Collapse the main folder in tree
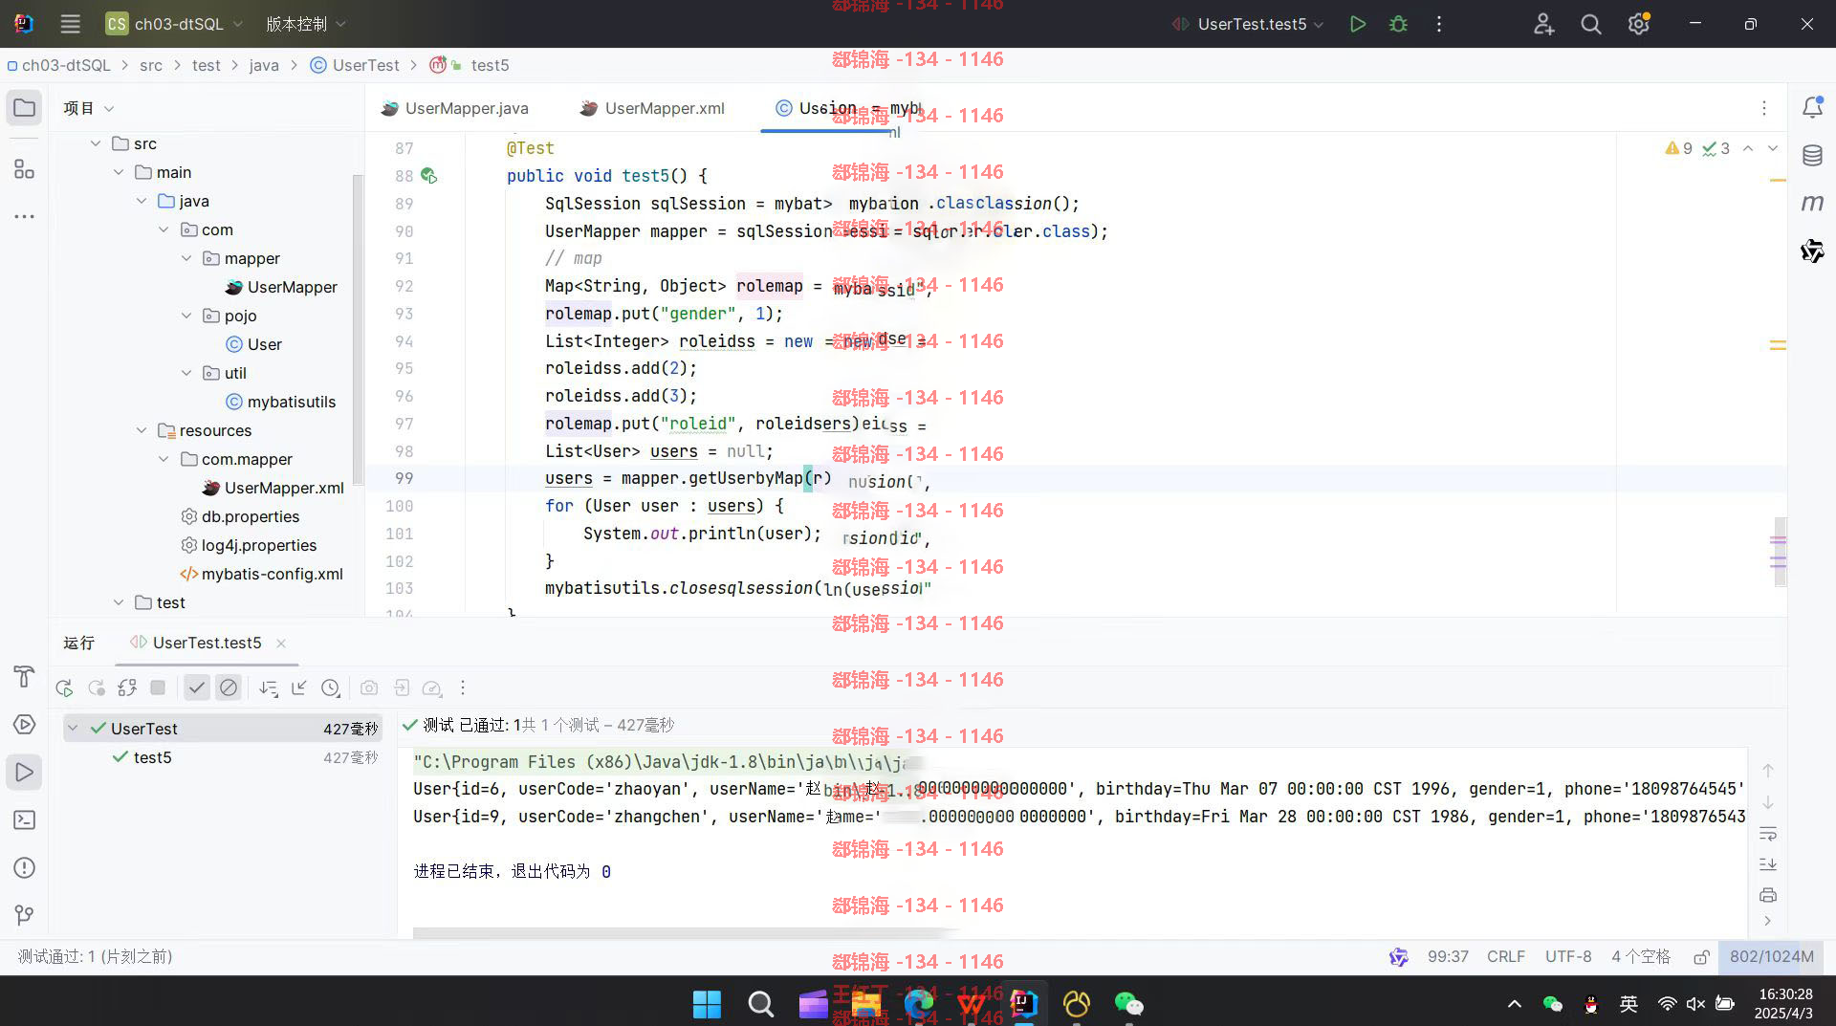This screenshot has height=1026, width=1836. tap(118, 172)
